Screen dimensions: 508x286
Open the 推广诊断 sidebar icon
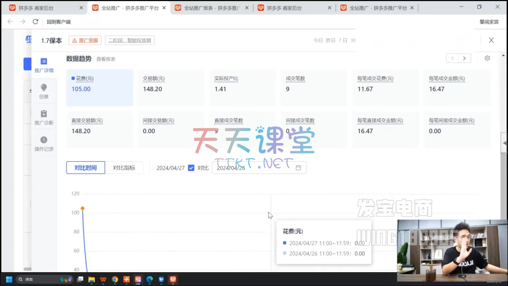pos(44,118)
